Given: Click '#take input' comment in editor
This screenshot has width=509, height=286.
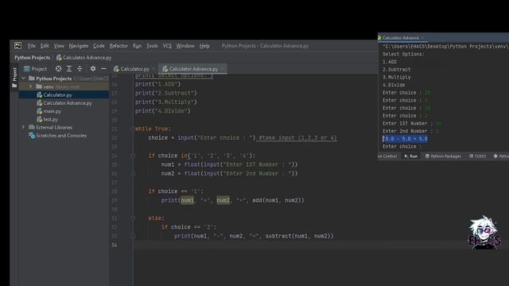Looking at the screenshot, I should pos(297,137).
